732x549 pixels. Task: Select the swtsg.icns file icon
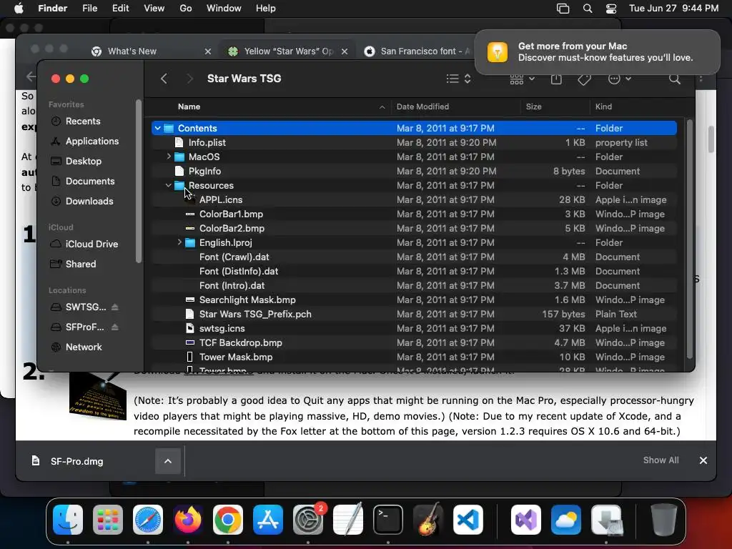coord(189,328)
